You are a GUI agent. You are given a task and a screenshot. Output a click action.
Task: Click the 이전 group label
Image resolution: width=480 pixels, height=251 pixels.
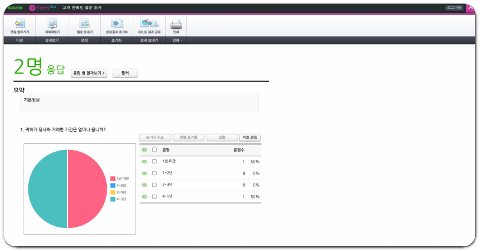tap(19, 40)
